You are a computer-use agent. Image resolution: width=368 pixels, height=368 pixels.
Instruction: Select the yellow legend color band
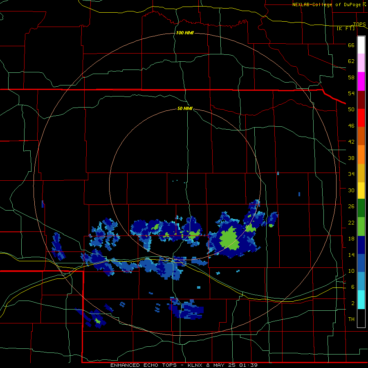pyautogui.click(x=361, y=191)
